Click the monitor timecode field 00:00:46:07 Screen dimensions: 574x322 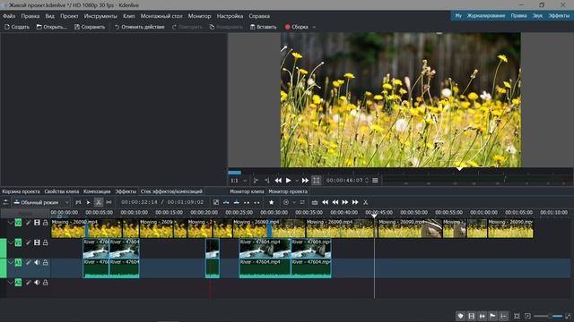(344, 181)
